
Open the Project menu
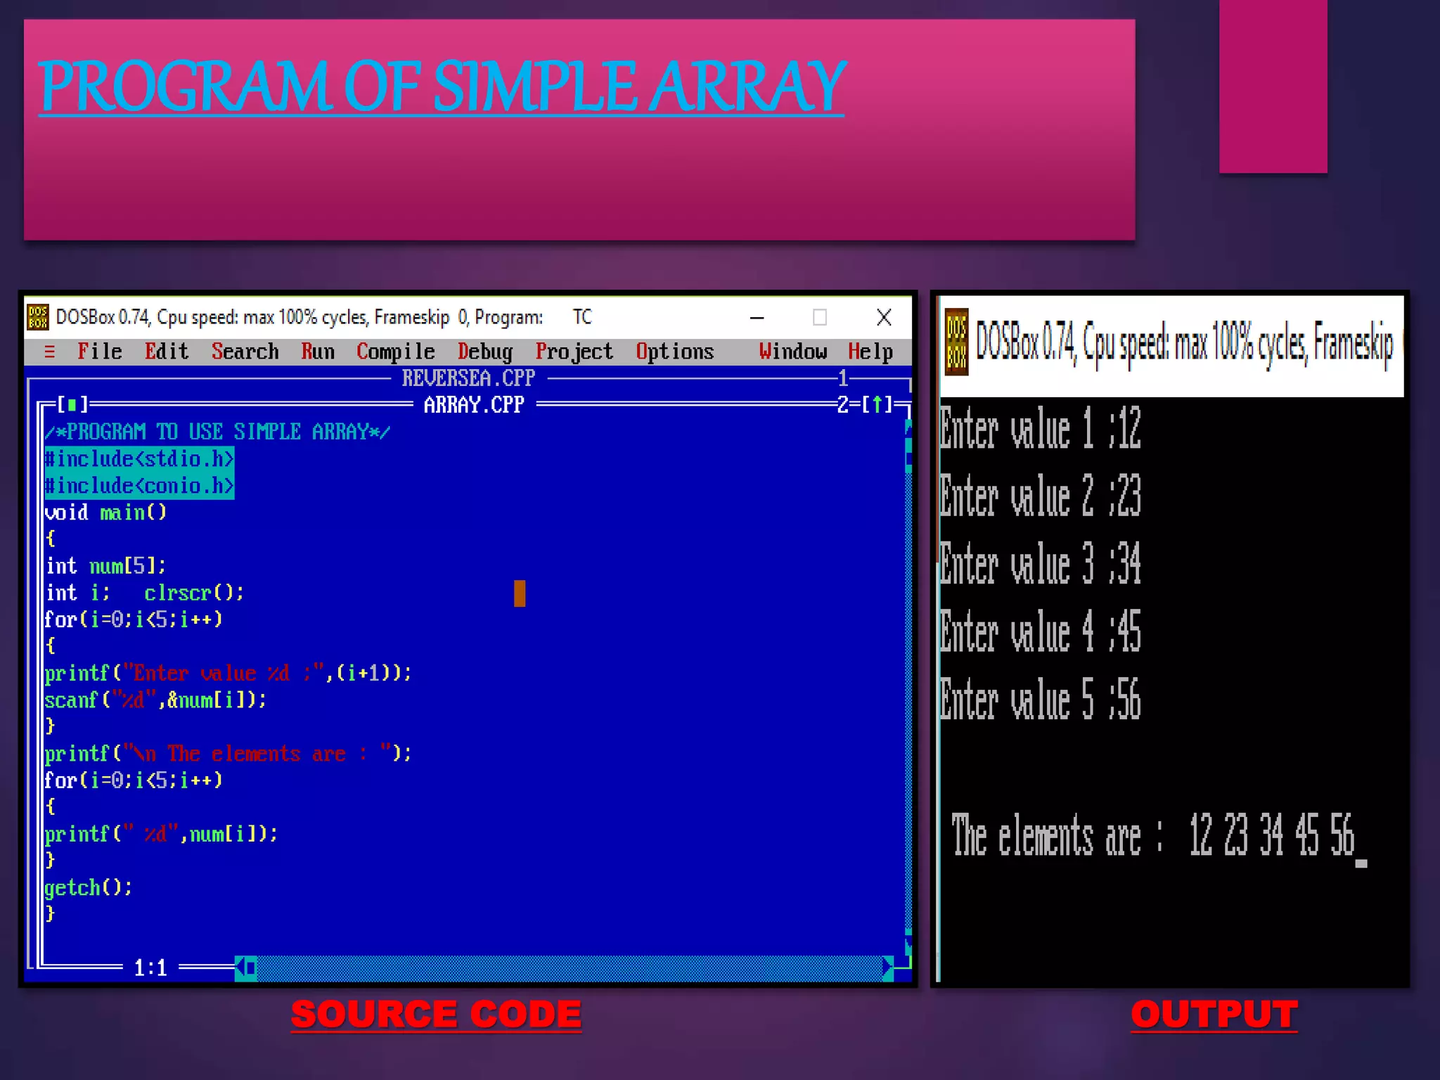pos(574,351)
